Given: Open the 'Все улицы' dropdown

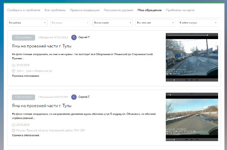Looking at the screenshot, I should click(x=70, y=23).
